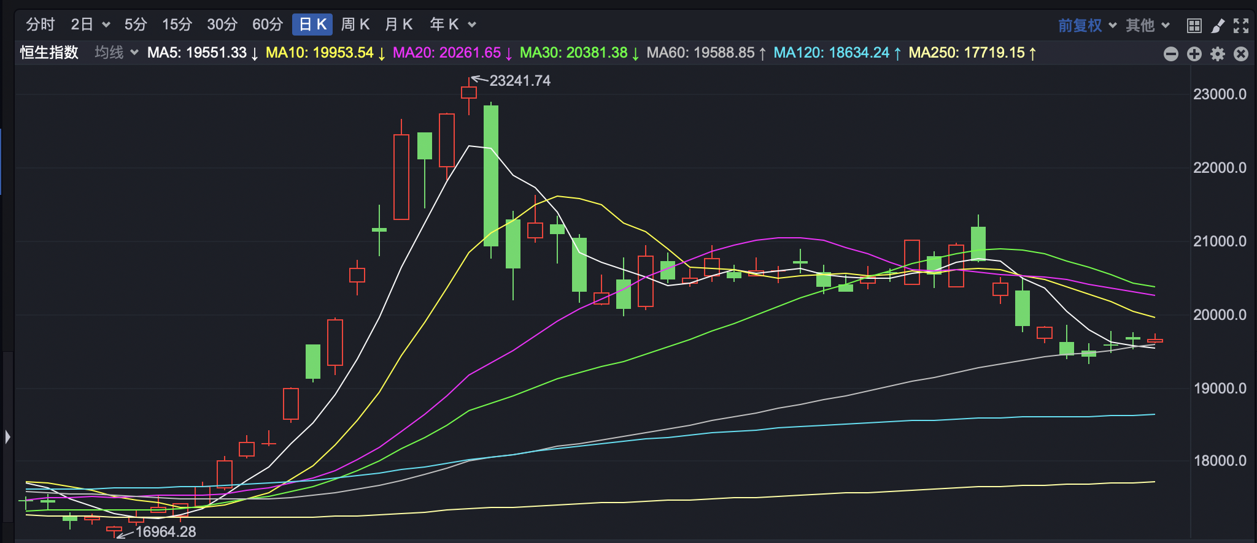1257x543 pixels.
Task: Click the 恒生指数 index name
Action: pyautogui.click(x=49, y=53)
